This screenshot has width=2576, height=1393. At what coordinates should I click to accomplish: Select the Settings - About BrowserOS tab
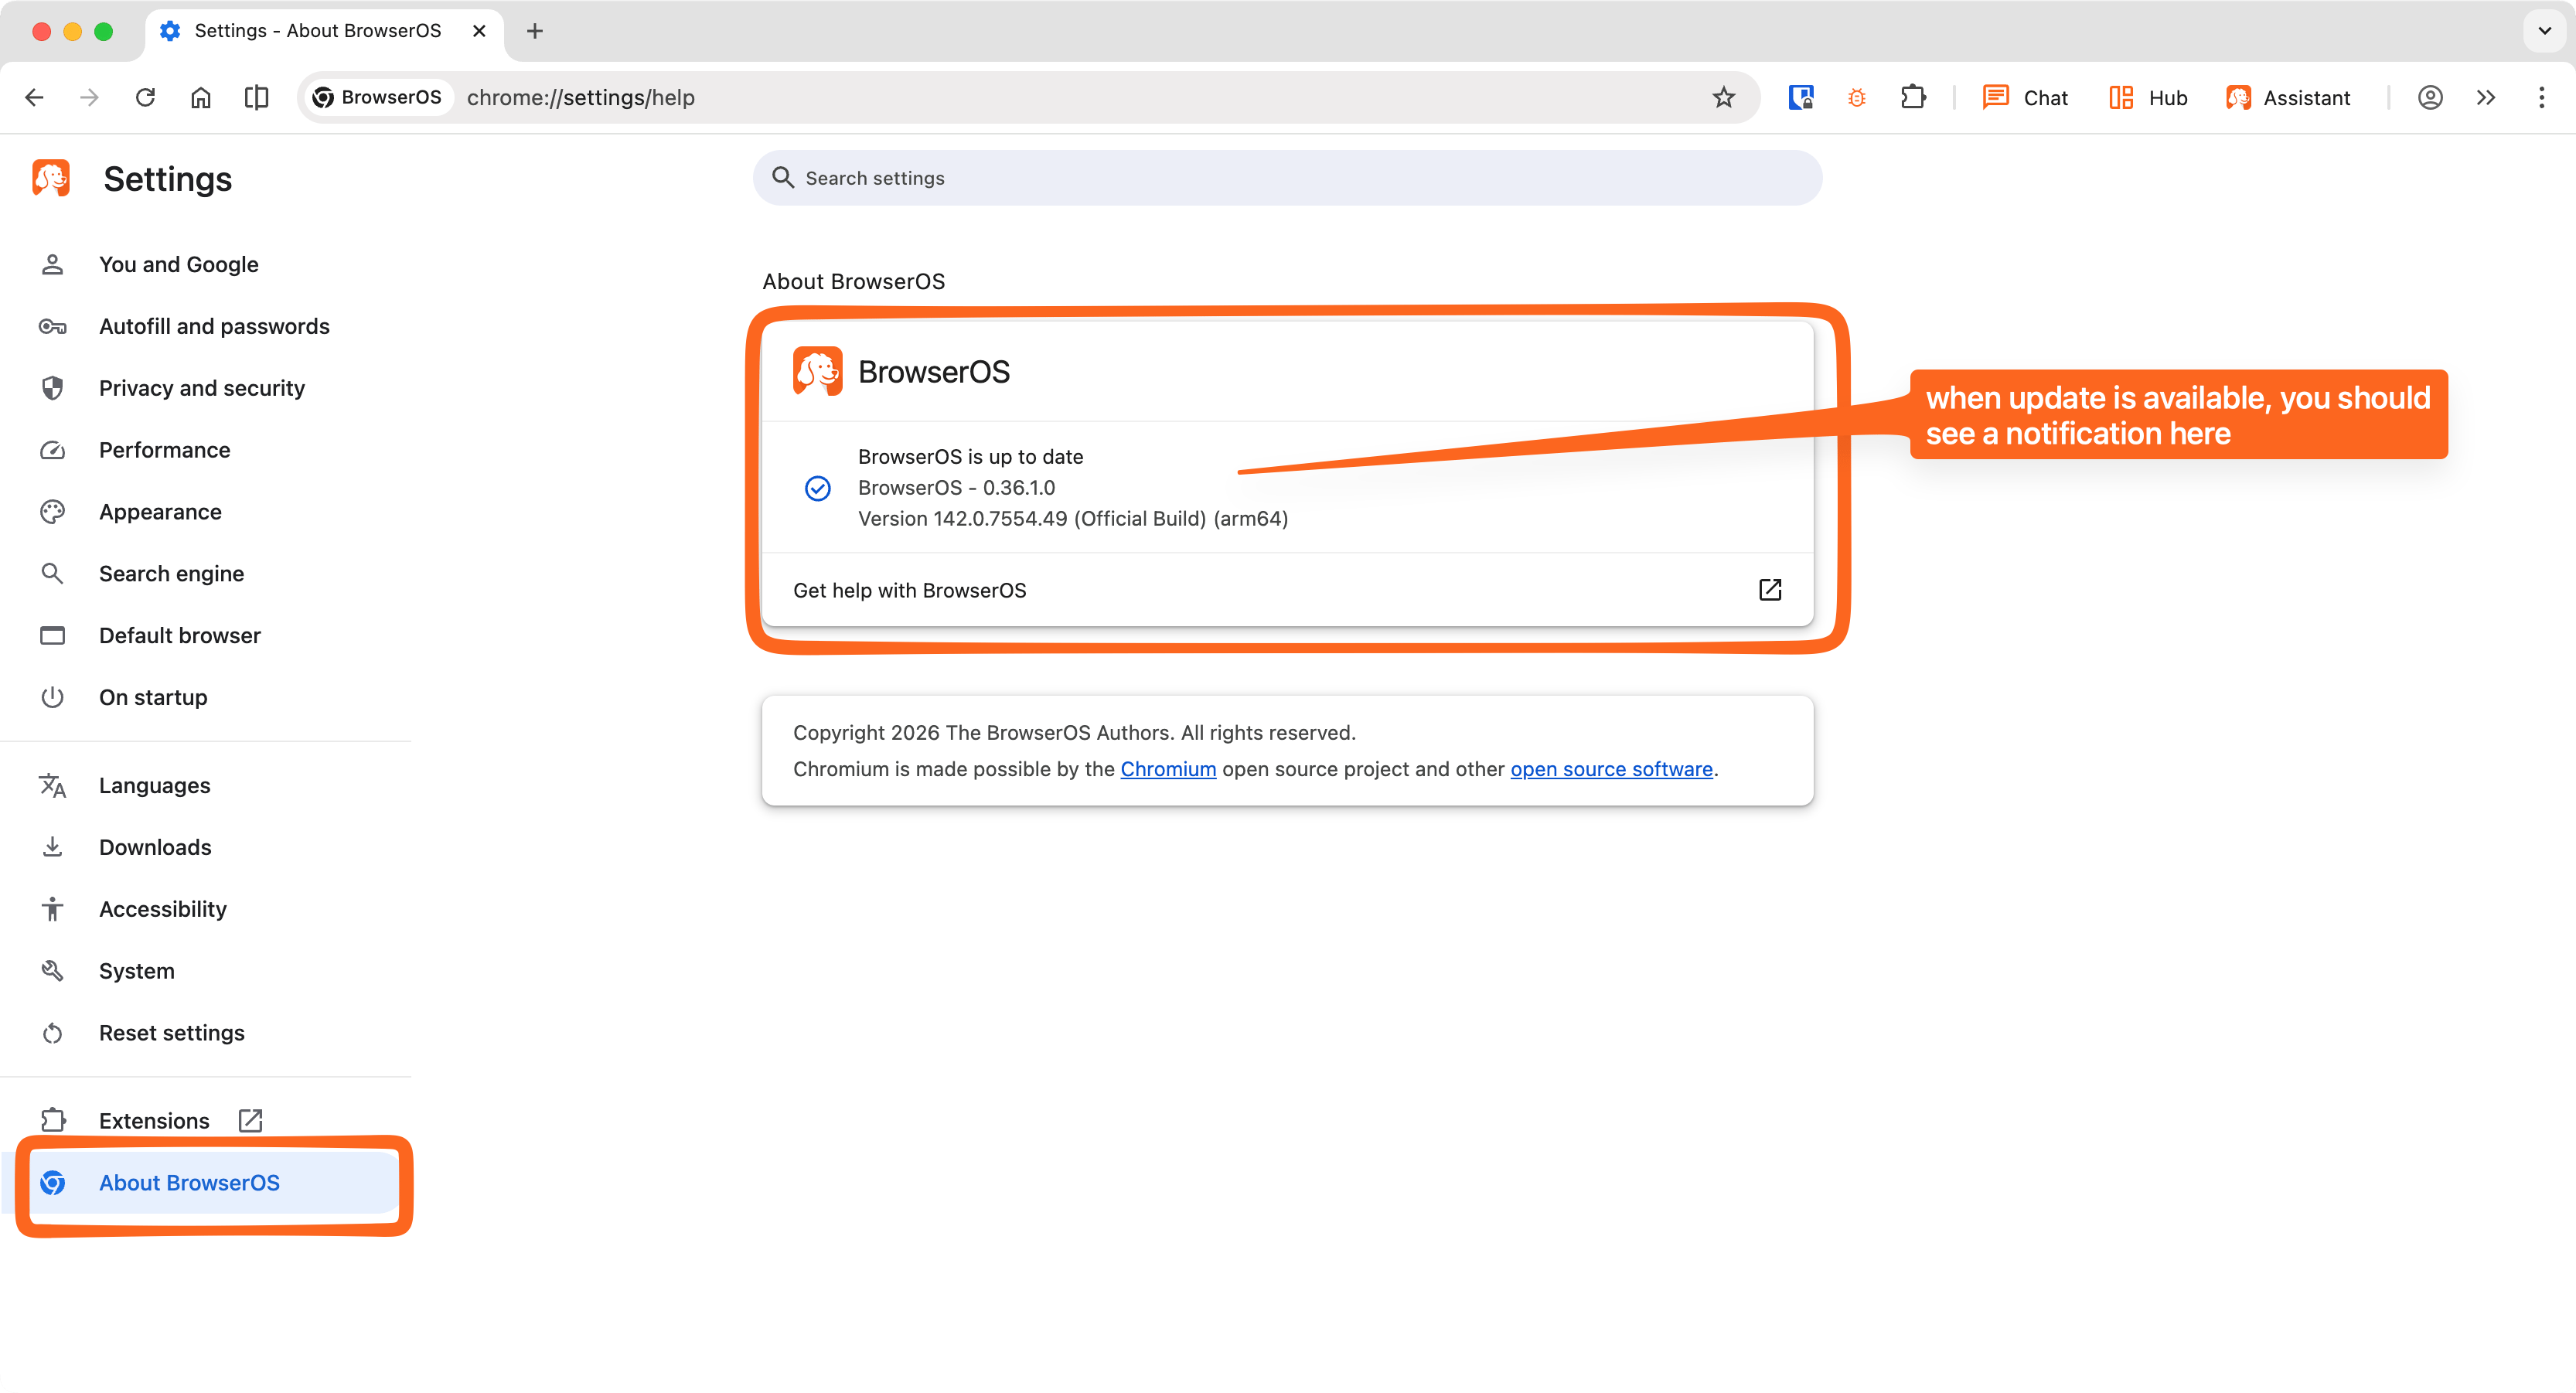click(323, 31)
